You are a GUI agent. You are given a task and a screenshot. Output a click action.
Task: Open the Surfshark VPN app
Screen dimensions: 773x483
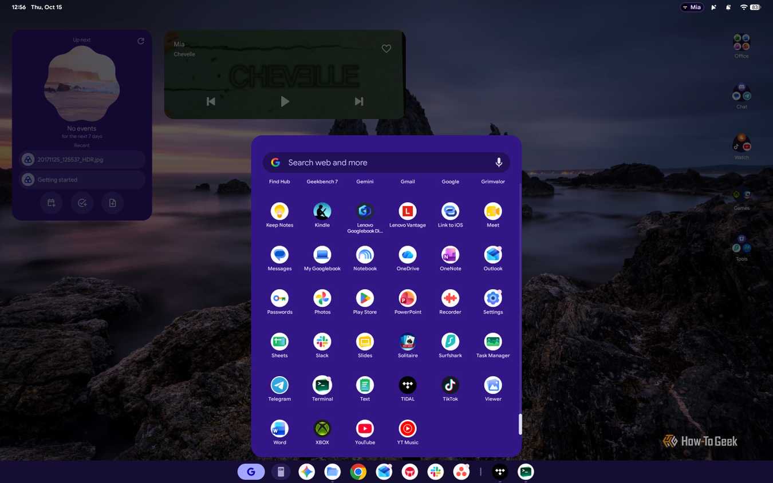tap(450, 342)
